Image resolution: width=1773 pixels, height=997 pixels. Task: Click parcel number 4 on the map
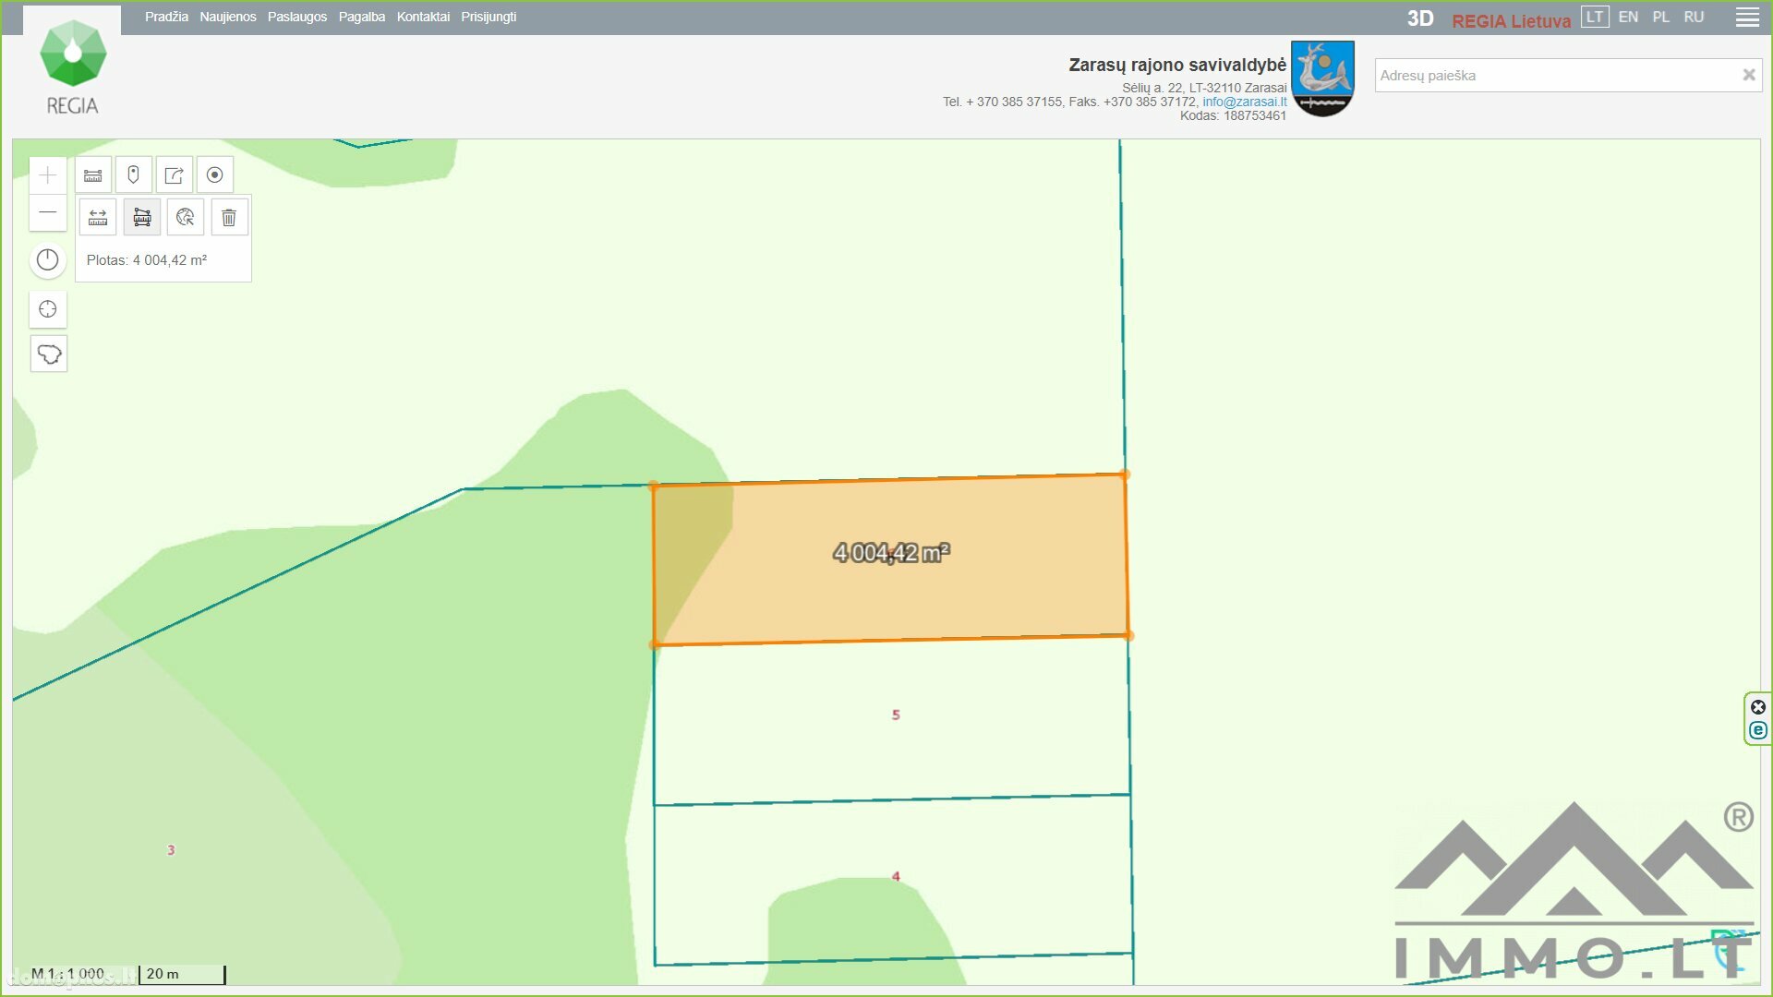pos(896,876)
